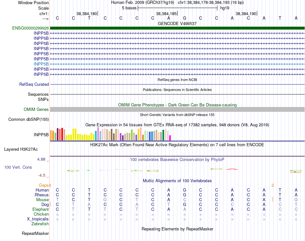Click the X_tropicalis alignment row label
The image size is (305, 241).
38,219
